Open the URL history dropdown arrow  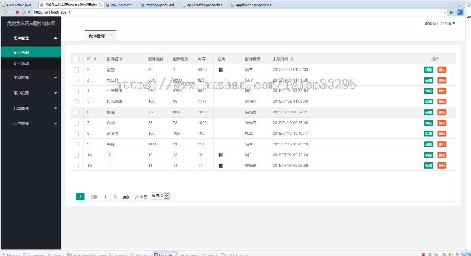(x=444, y=13)
